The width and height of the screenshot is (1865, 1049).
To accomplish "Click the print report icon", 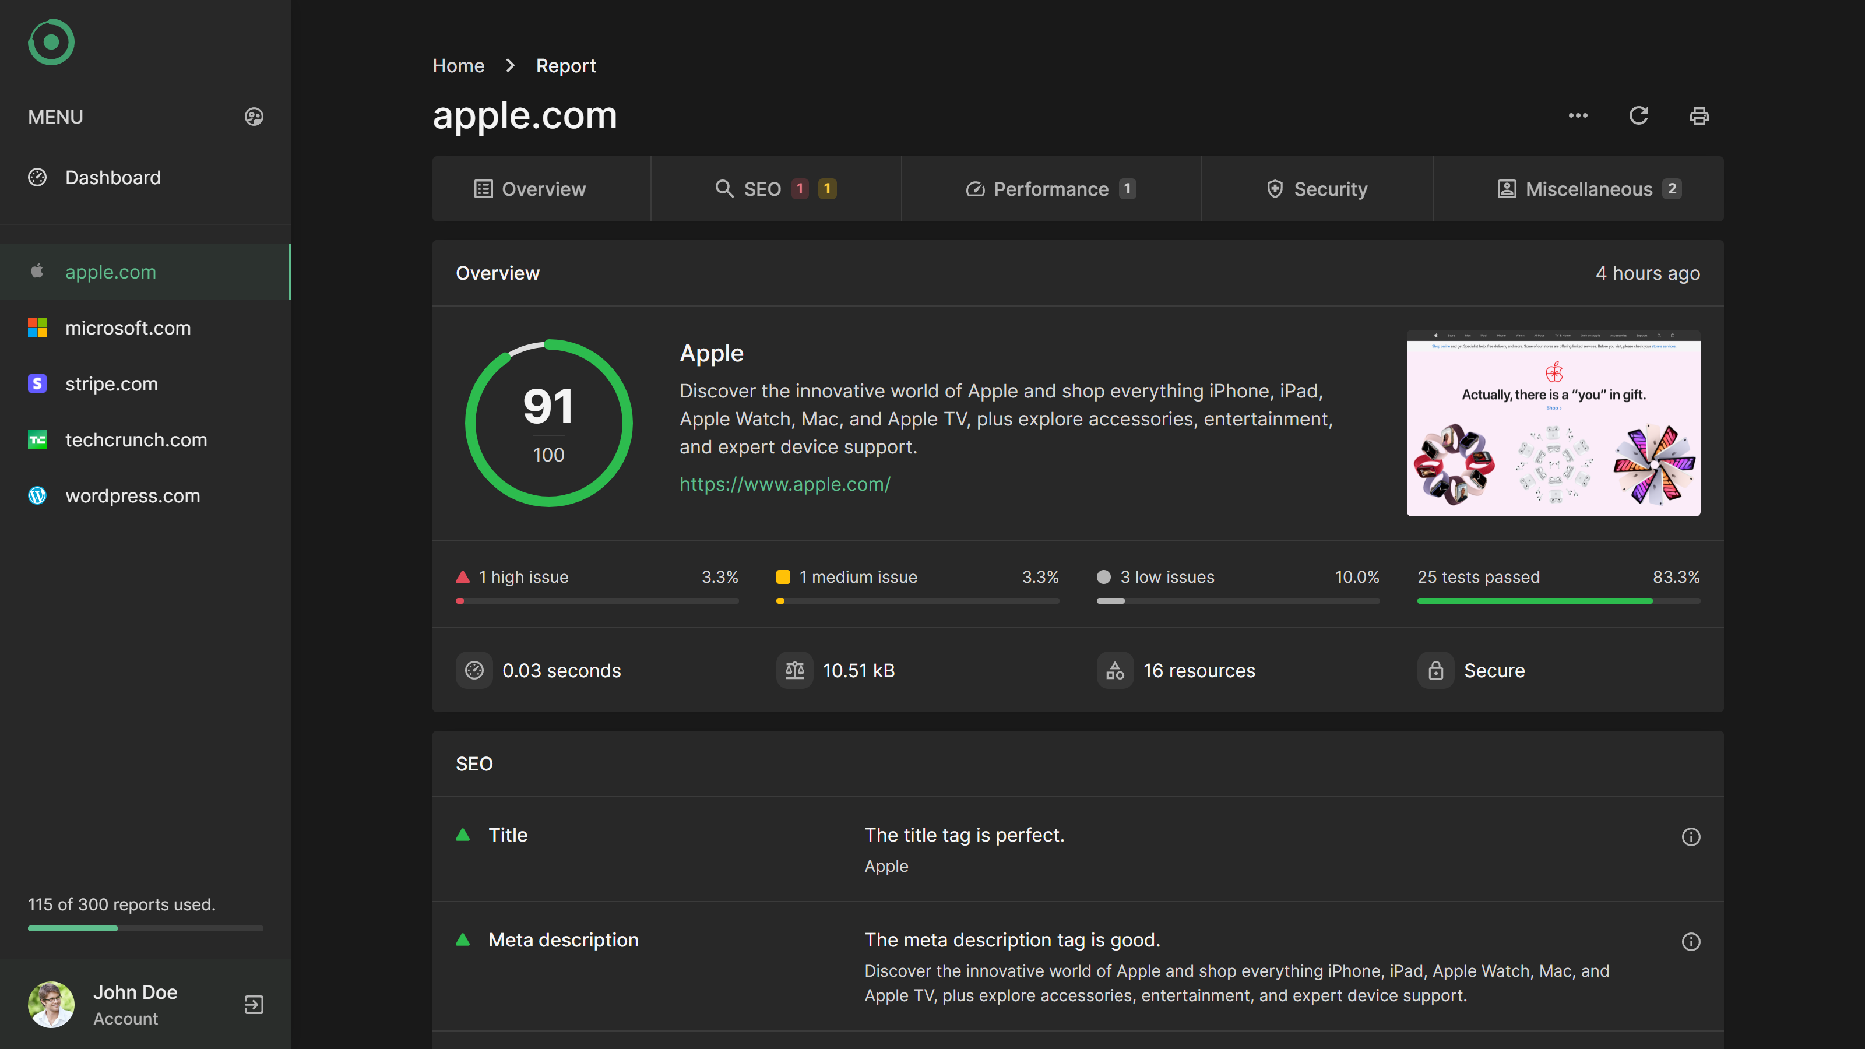I will [x=1698, y=116].
